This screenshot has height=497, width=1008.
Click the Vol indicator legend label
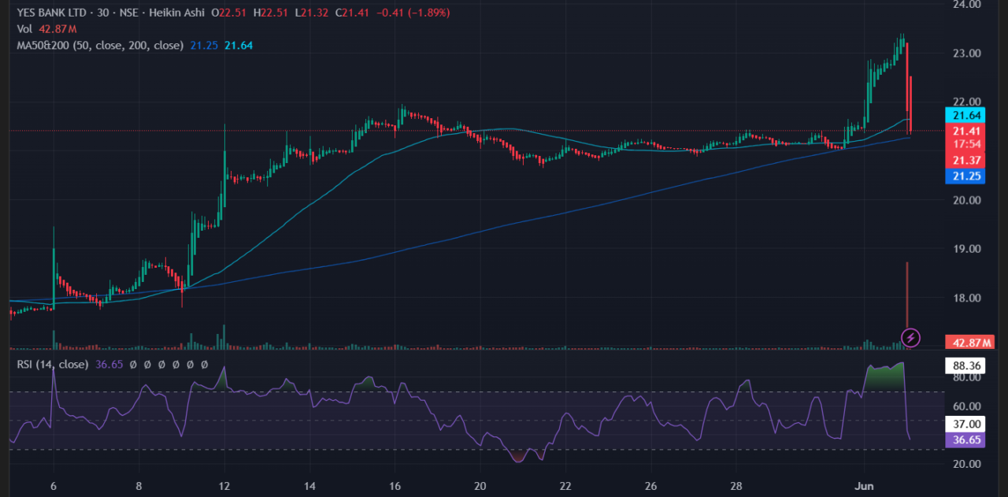click(x=24, y=29)
